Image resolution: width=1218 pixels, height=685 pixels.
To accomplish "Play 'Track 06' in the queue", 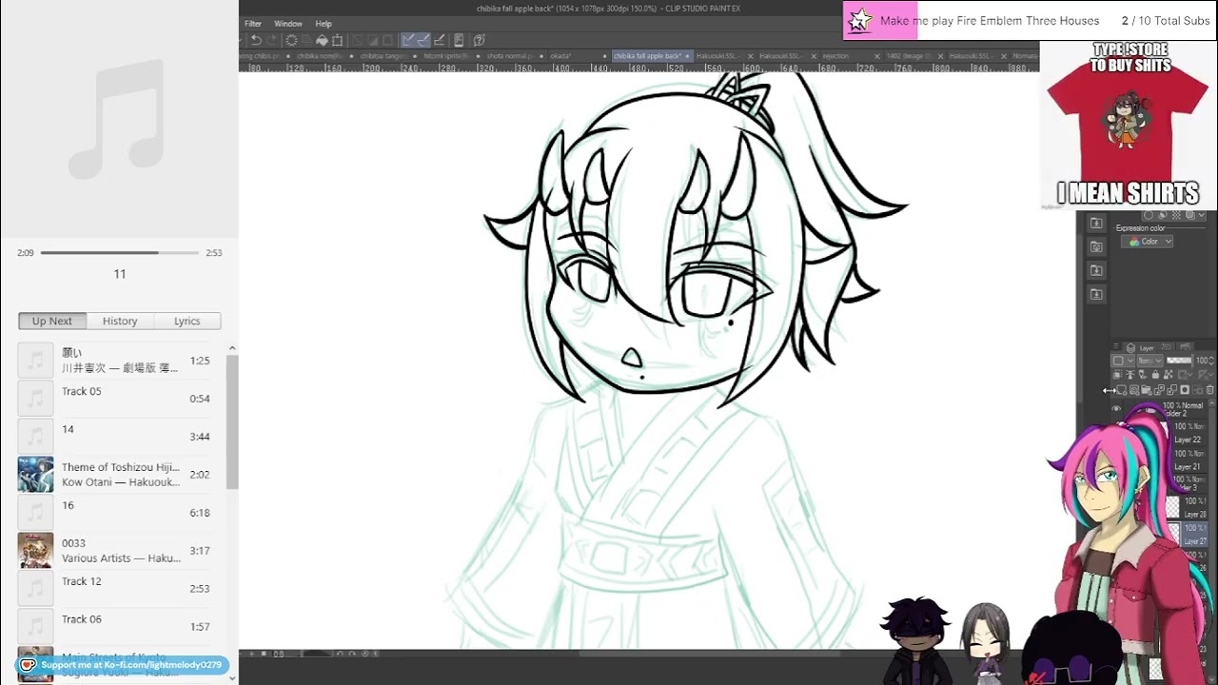I will [120, 626].
